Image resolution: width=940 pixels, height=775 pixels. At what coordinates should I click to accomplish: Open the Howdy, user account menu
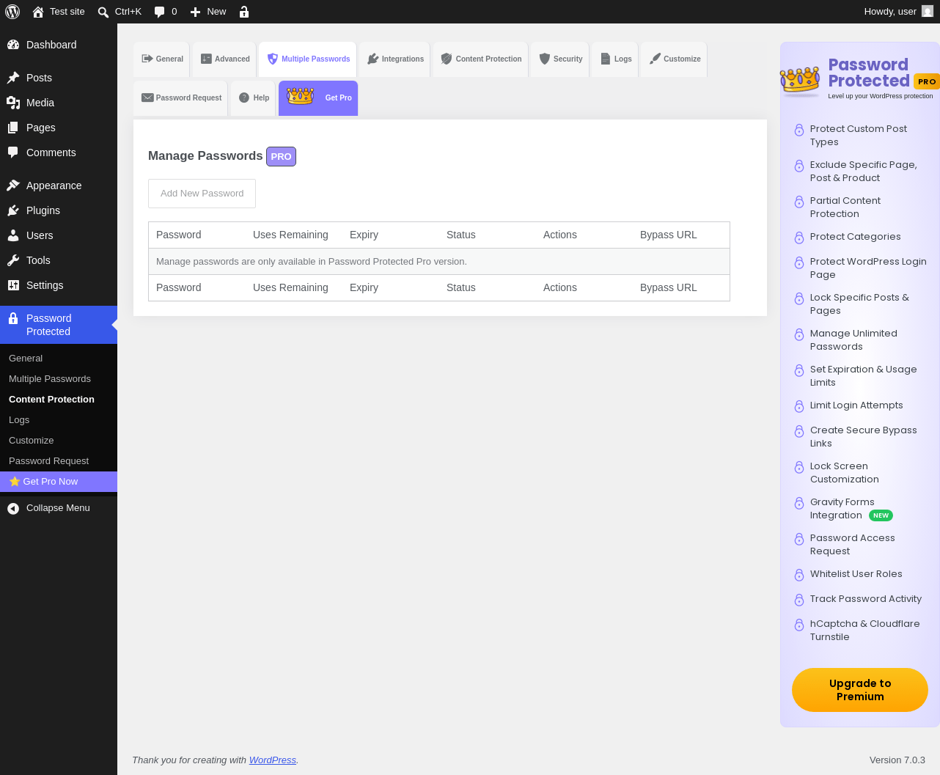[x=898, y=12]
